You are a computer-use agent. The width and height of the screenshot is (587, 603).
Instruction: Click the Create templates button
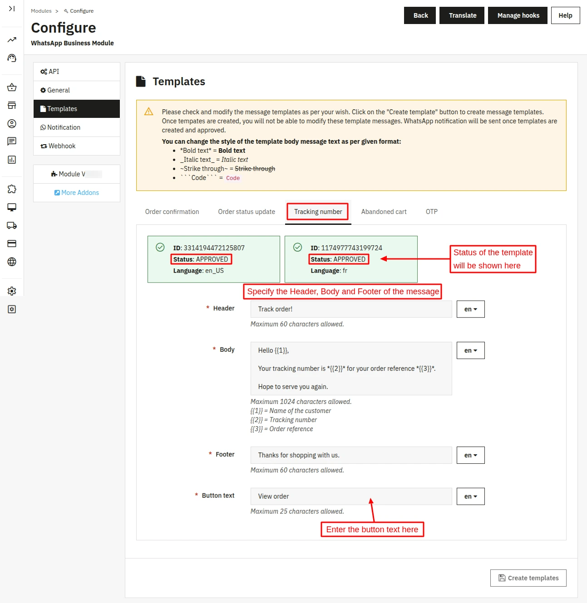coord(528,578)
